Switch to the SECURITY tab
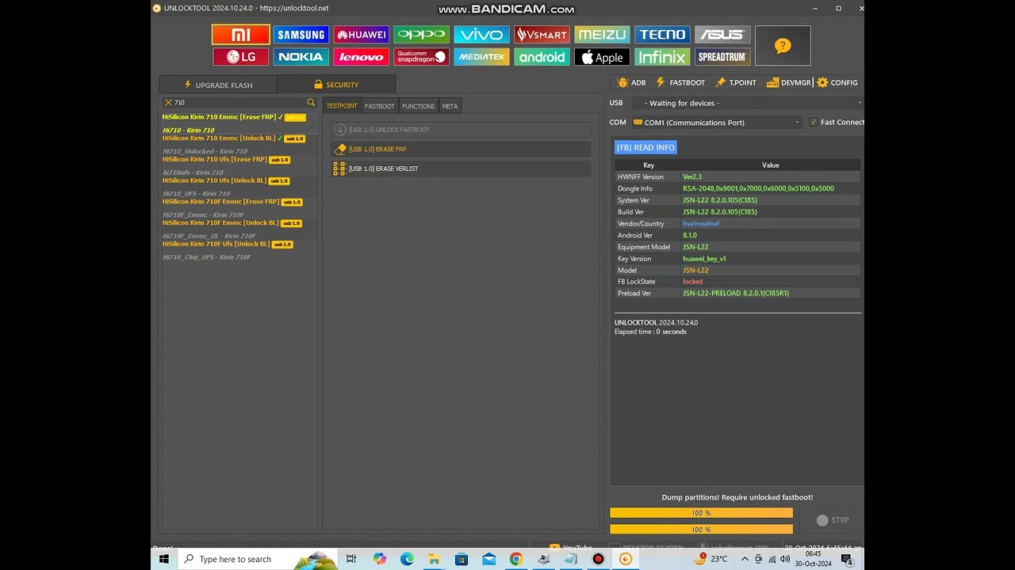This screenshot has height=570, width=1015. click(336, 85)
